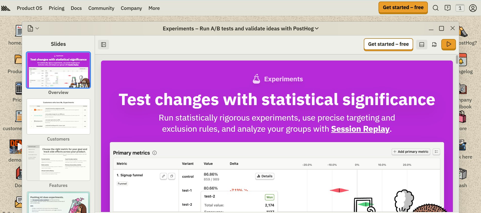Close the Experiments window
Image resolution: width=481 pixels, height=213 pixels.
point(453,28)
